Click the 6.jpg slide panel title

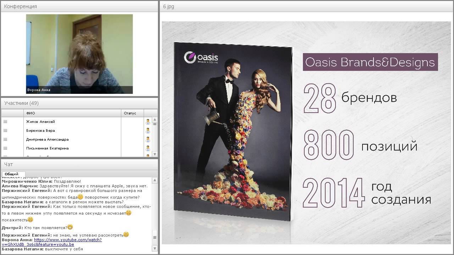[168, 6]
